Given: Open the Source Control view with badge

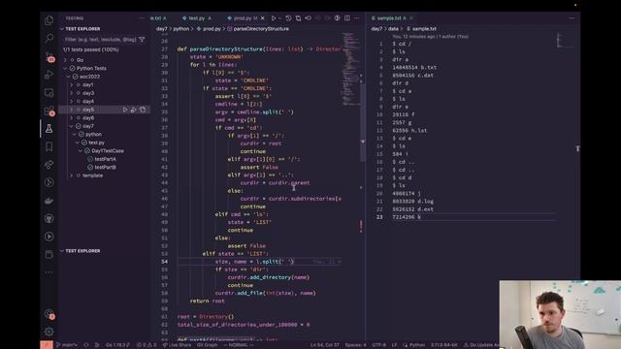Looking at the screenshot, I should point(49,56).
